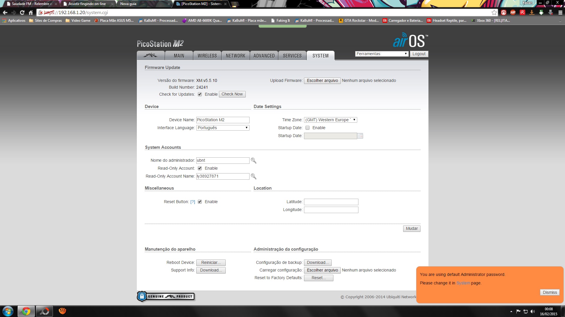Open Chrome's hamburger menu

coord(560,13)
